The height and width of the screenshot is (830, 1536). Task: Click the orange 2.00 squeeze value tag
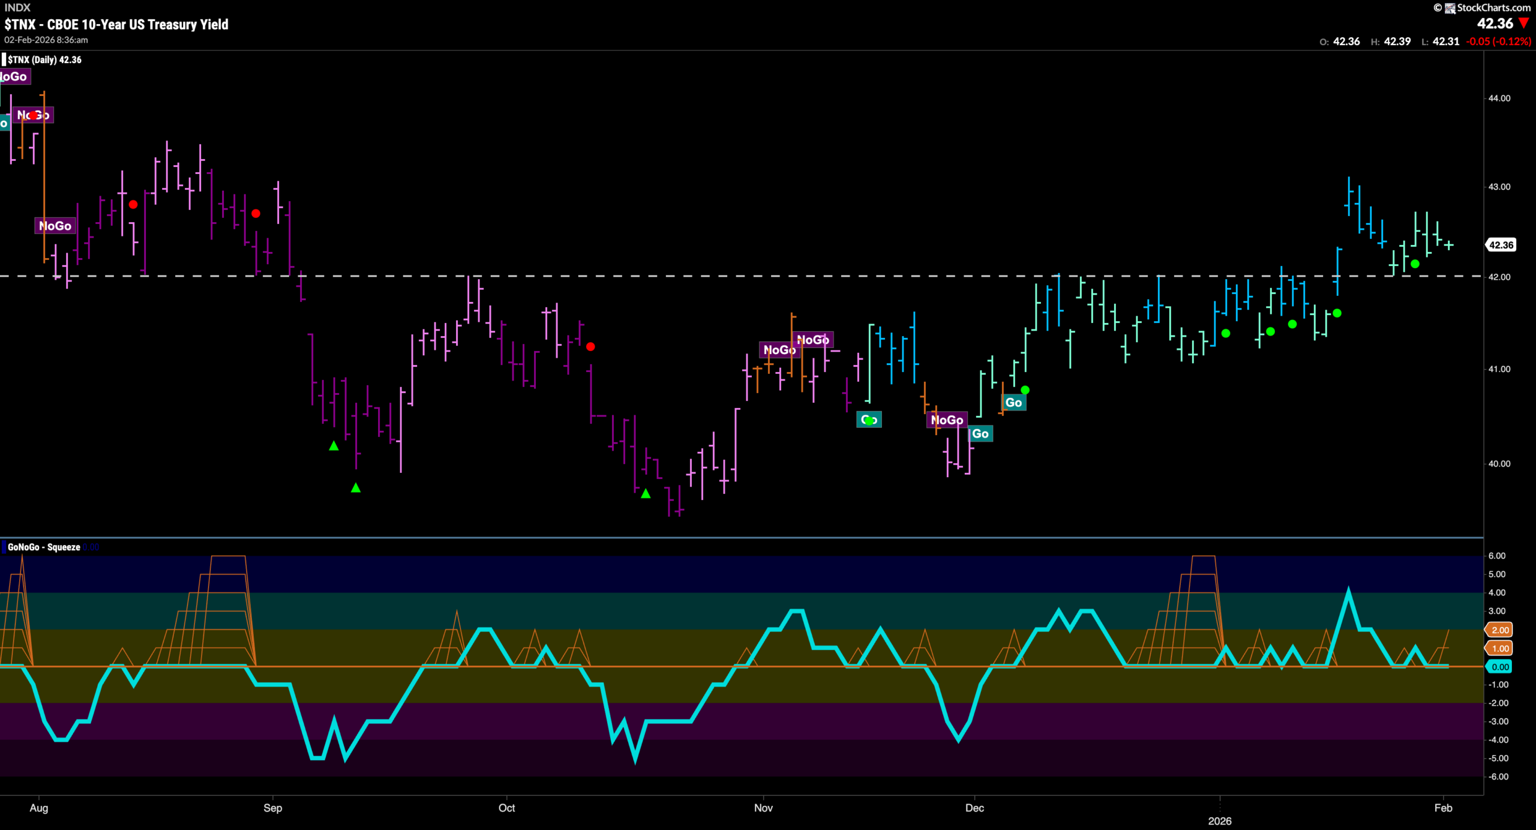pos(1499,630)
